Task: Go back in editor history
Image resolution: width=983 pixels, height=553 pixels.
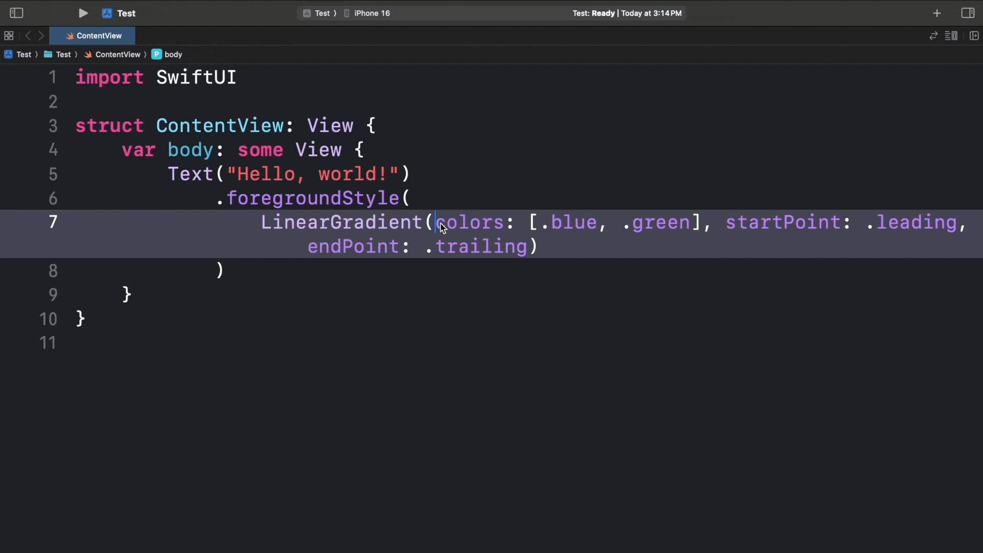Action: click(x=28, y=36)
